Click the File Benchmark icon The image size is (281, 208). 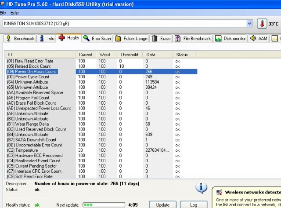pyautogui.click(x=178, y=39)
